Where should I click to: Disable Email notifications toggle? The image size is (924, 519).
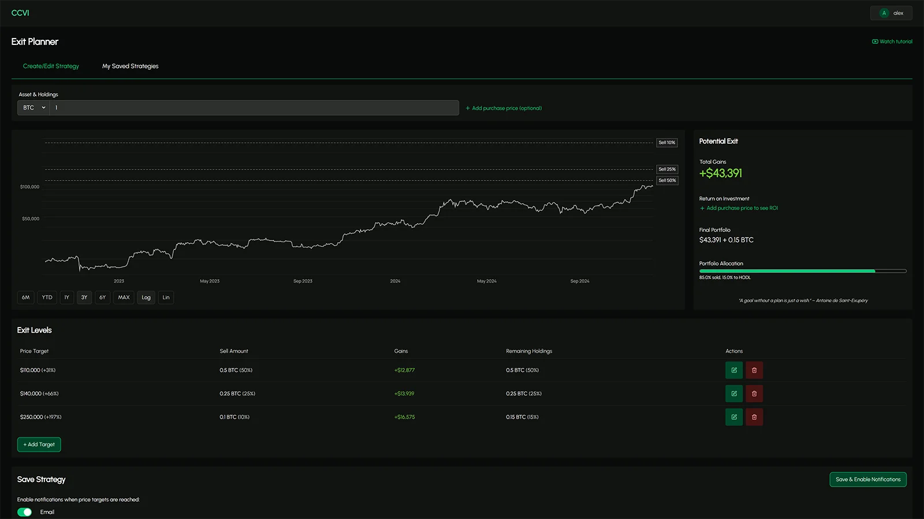pyautogui.click(x=25, y=512)
